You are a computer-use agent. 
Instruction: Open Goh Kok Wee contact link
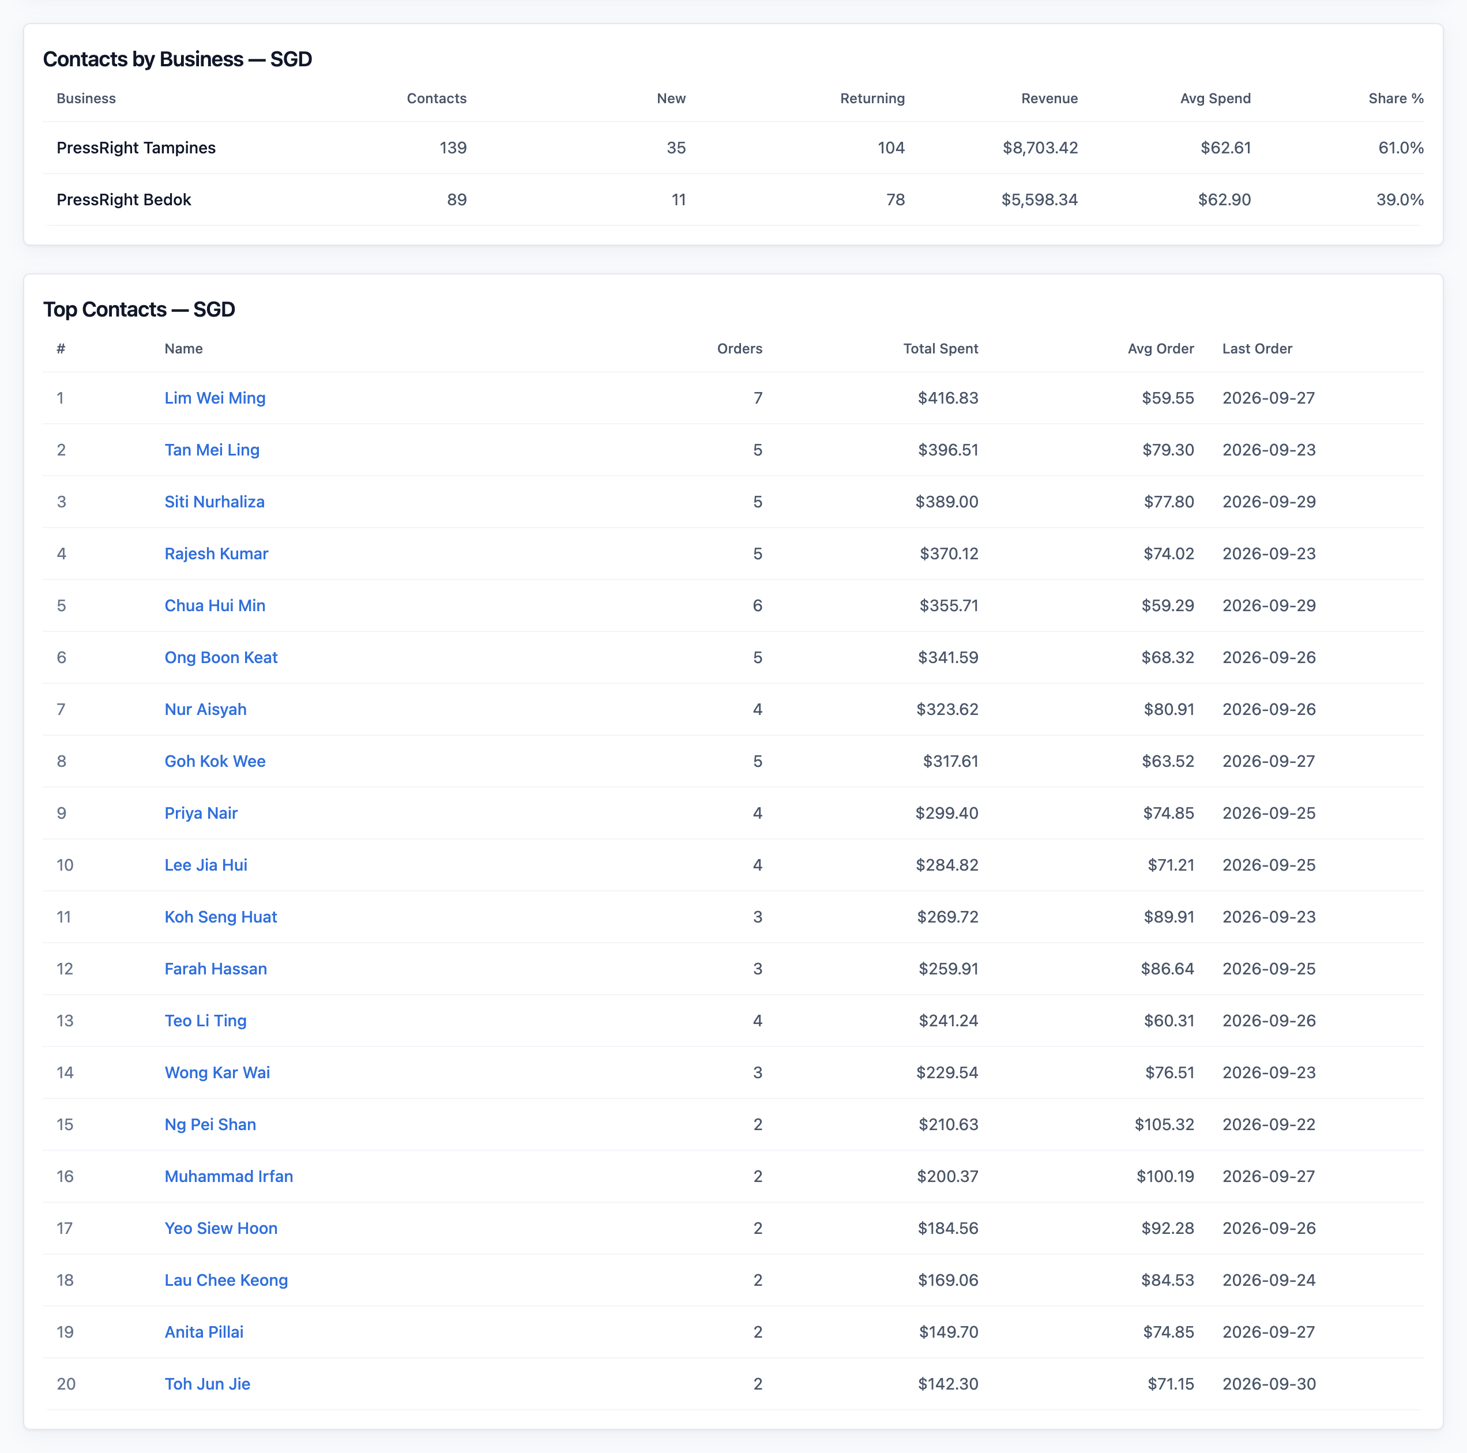tap(215, 761)
